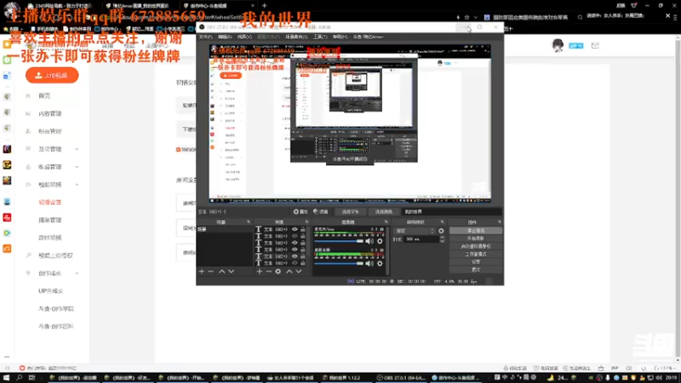
Task: Open 设置 from the OBS controls panel
Action: point(476,262)
